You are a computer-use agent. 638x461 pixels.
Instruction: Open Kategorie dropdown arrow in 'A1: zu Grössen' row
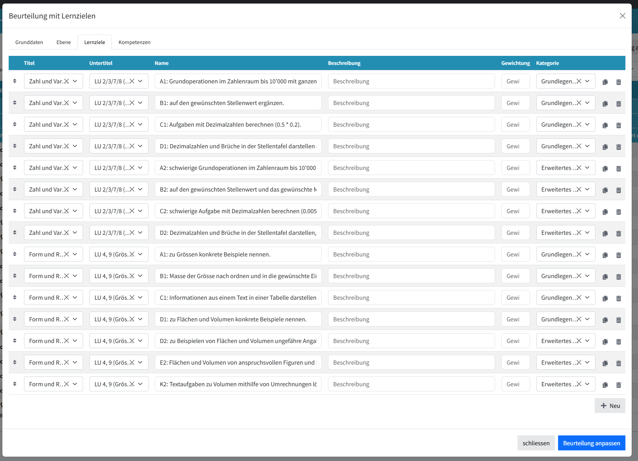click(587, 254)
